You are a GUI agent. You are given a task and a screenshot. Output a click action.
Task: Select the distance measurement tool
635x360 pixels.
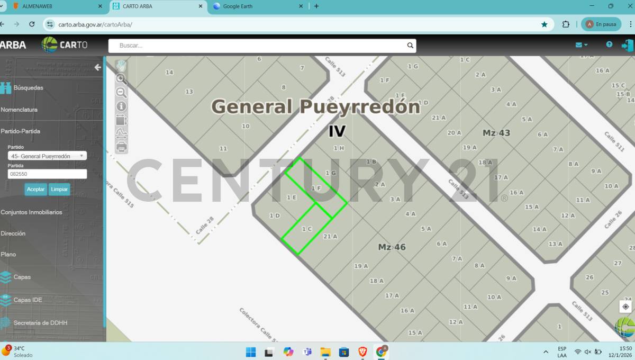click(121, 133)
